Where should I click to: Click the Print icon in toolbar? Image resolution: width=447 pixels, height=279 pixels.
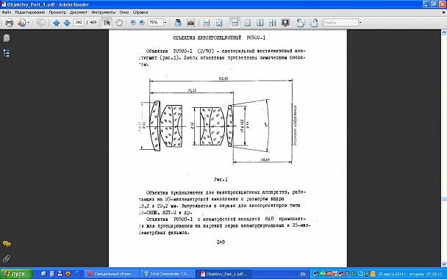click(9, 23)
